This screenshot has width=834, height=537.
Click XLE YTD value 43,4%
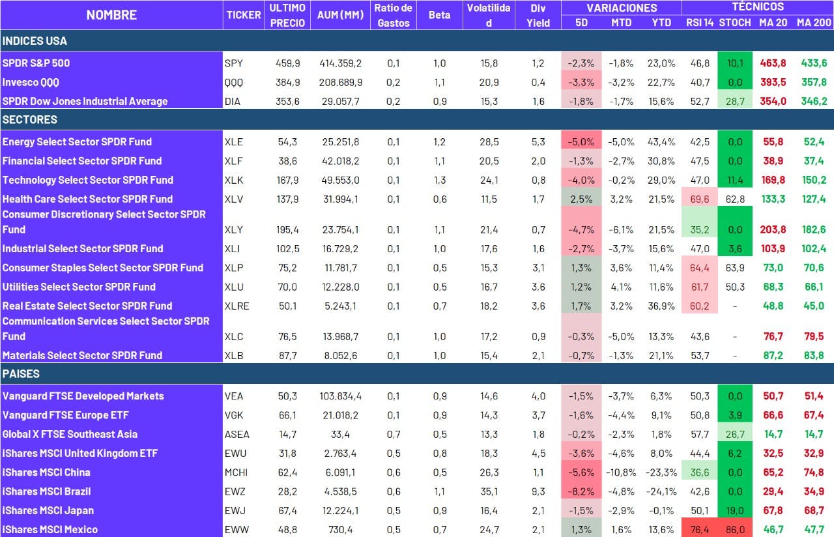[x=663, y=142]
